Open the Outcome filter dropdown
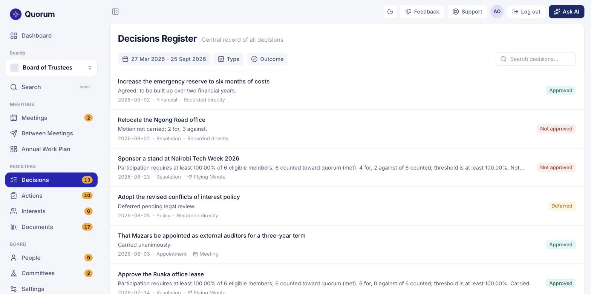 [x=267, y=59]
